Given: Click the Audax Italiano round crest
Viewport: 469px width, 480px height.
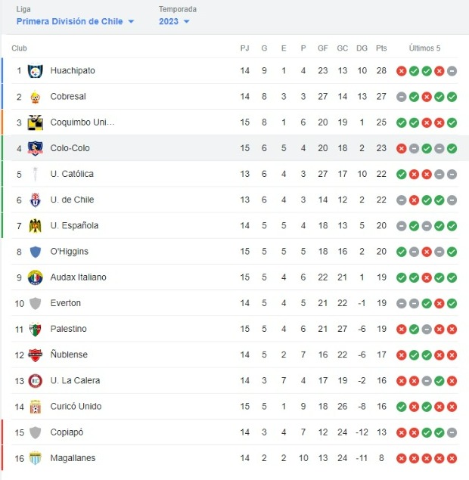Looking at the screenshot, I should pos(36,277).
